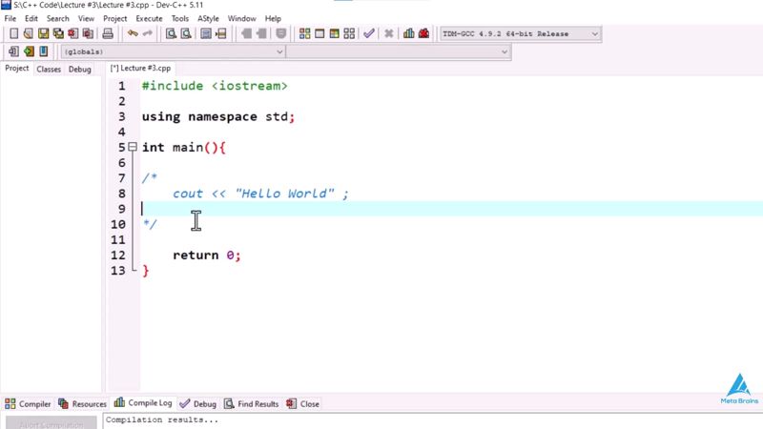
Task: Click the Rebuild All icon
Action: [x=349, y=33]
